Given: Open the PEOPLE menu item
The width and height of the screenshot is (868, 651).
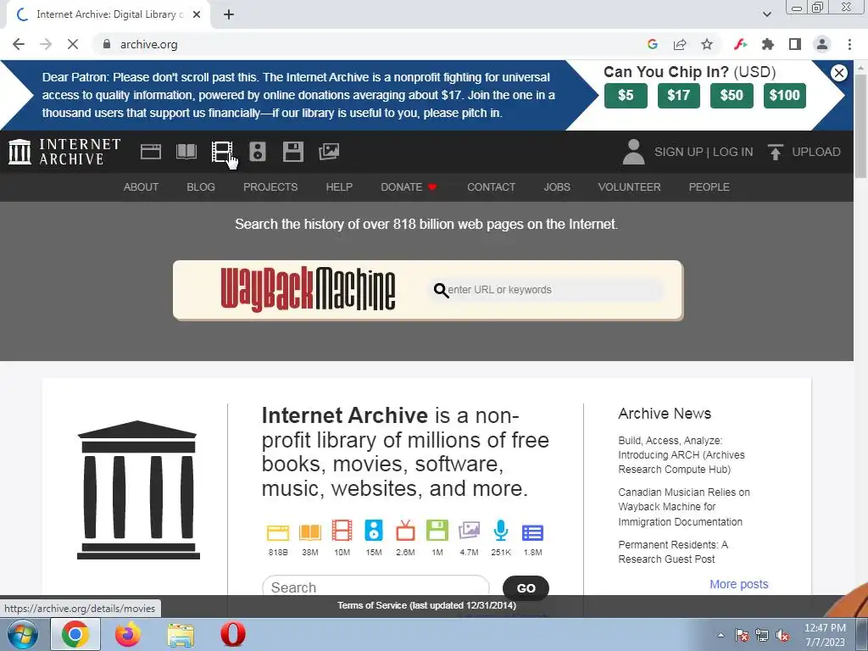Looking at the screenshot, I should coord(709,187).
